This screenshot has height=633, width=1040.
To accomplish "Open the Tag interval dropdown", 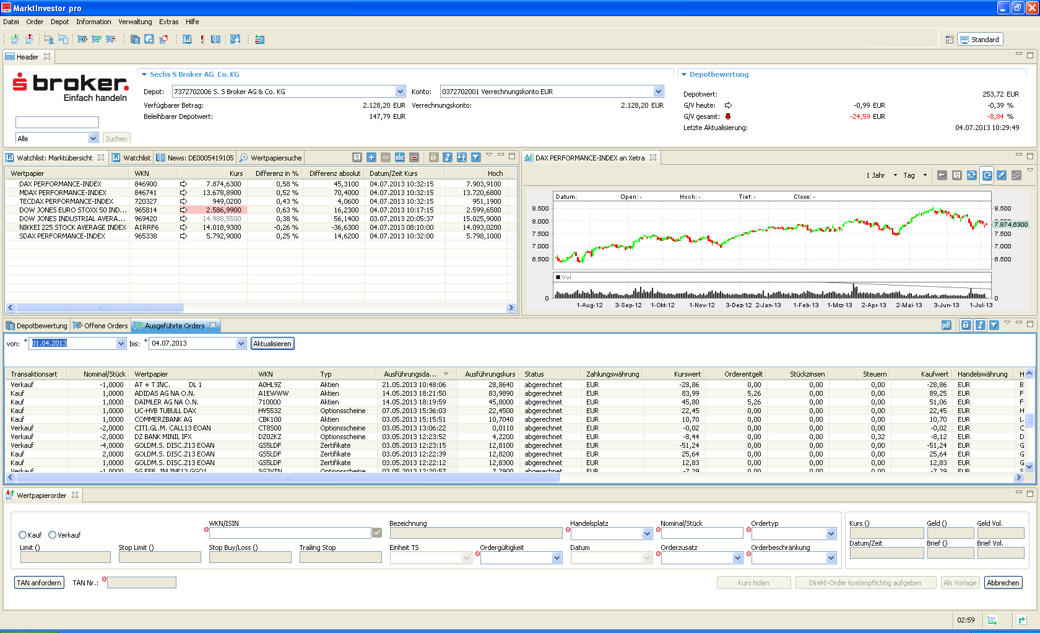I will 925,175.
